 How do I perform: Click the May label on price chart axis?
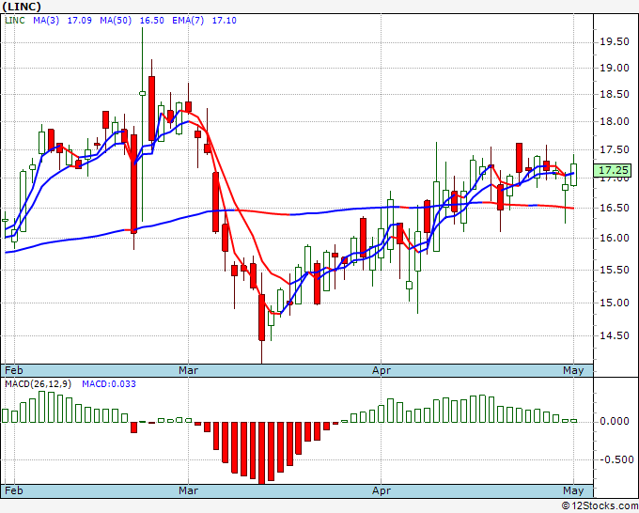pos(573,370)
